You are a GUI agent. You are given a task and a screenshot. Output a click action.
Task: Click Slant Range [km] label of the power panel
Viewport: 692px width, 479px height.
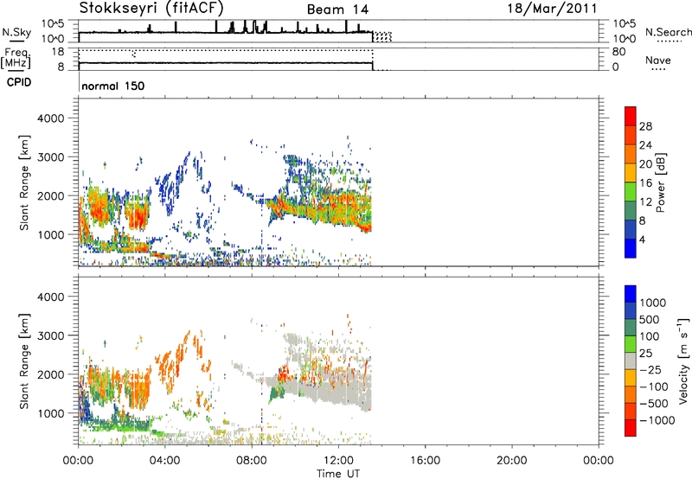click(24, 182)
